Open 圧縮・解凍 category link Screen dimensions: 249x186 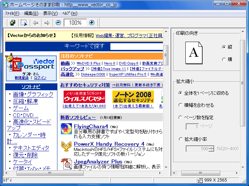[25, 101]
